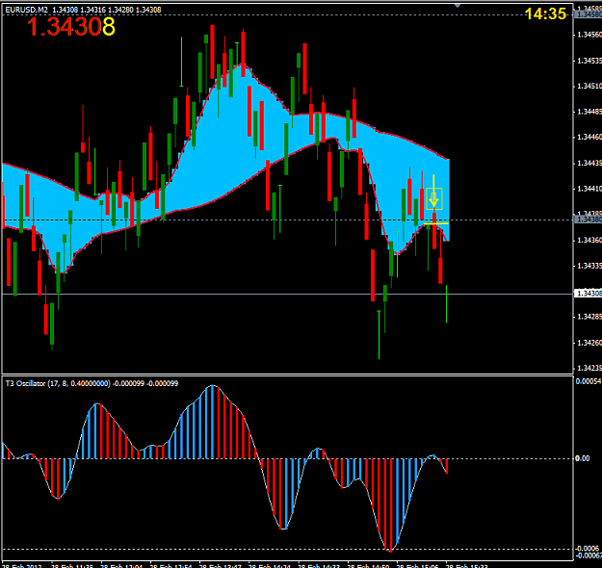Select the short yellow horizontal line segment on the chart
The height and width of the screenshot is (568, 602).
435,223
